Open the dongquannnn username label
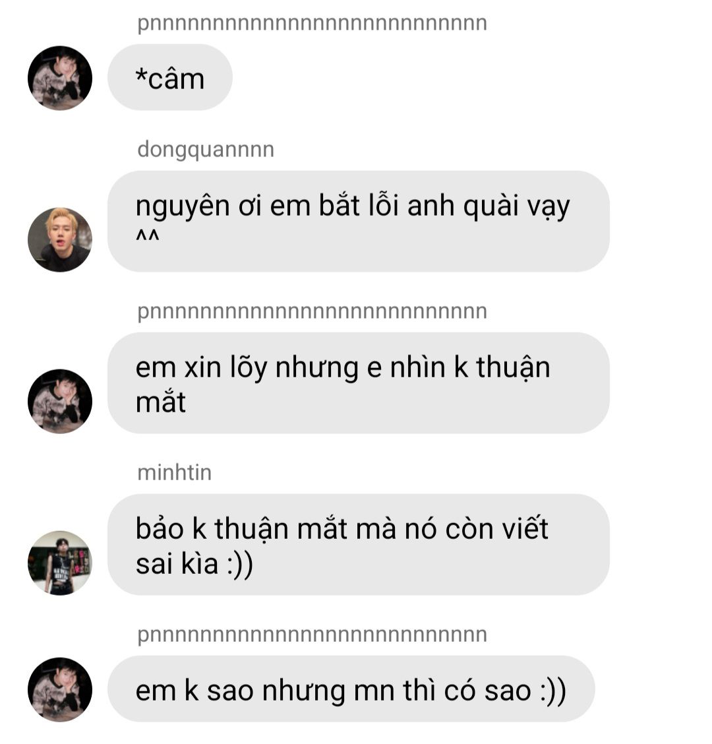712x744 pixels. click(206, 150)
